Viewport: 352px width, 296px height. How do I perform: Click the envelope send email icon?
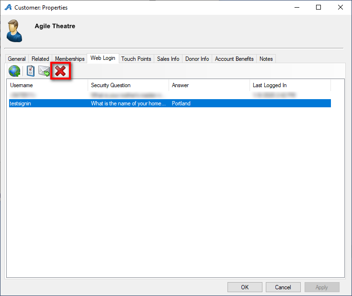coord(45,71)
